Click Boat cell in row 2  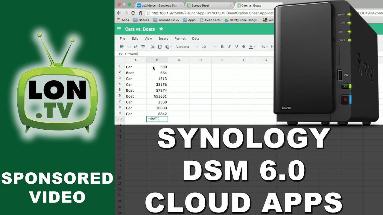[136, 73]
